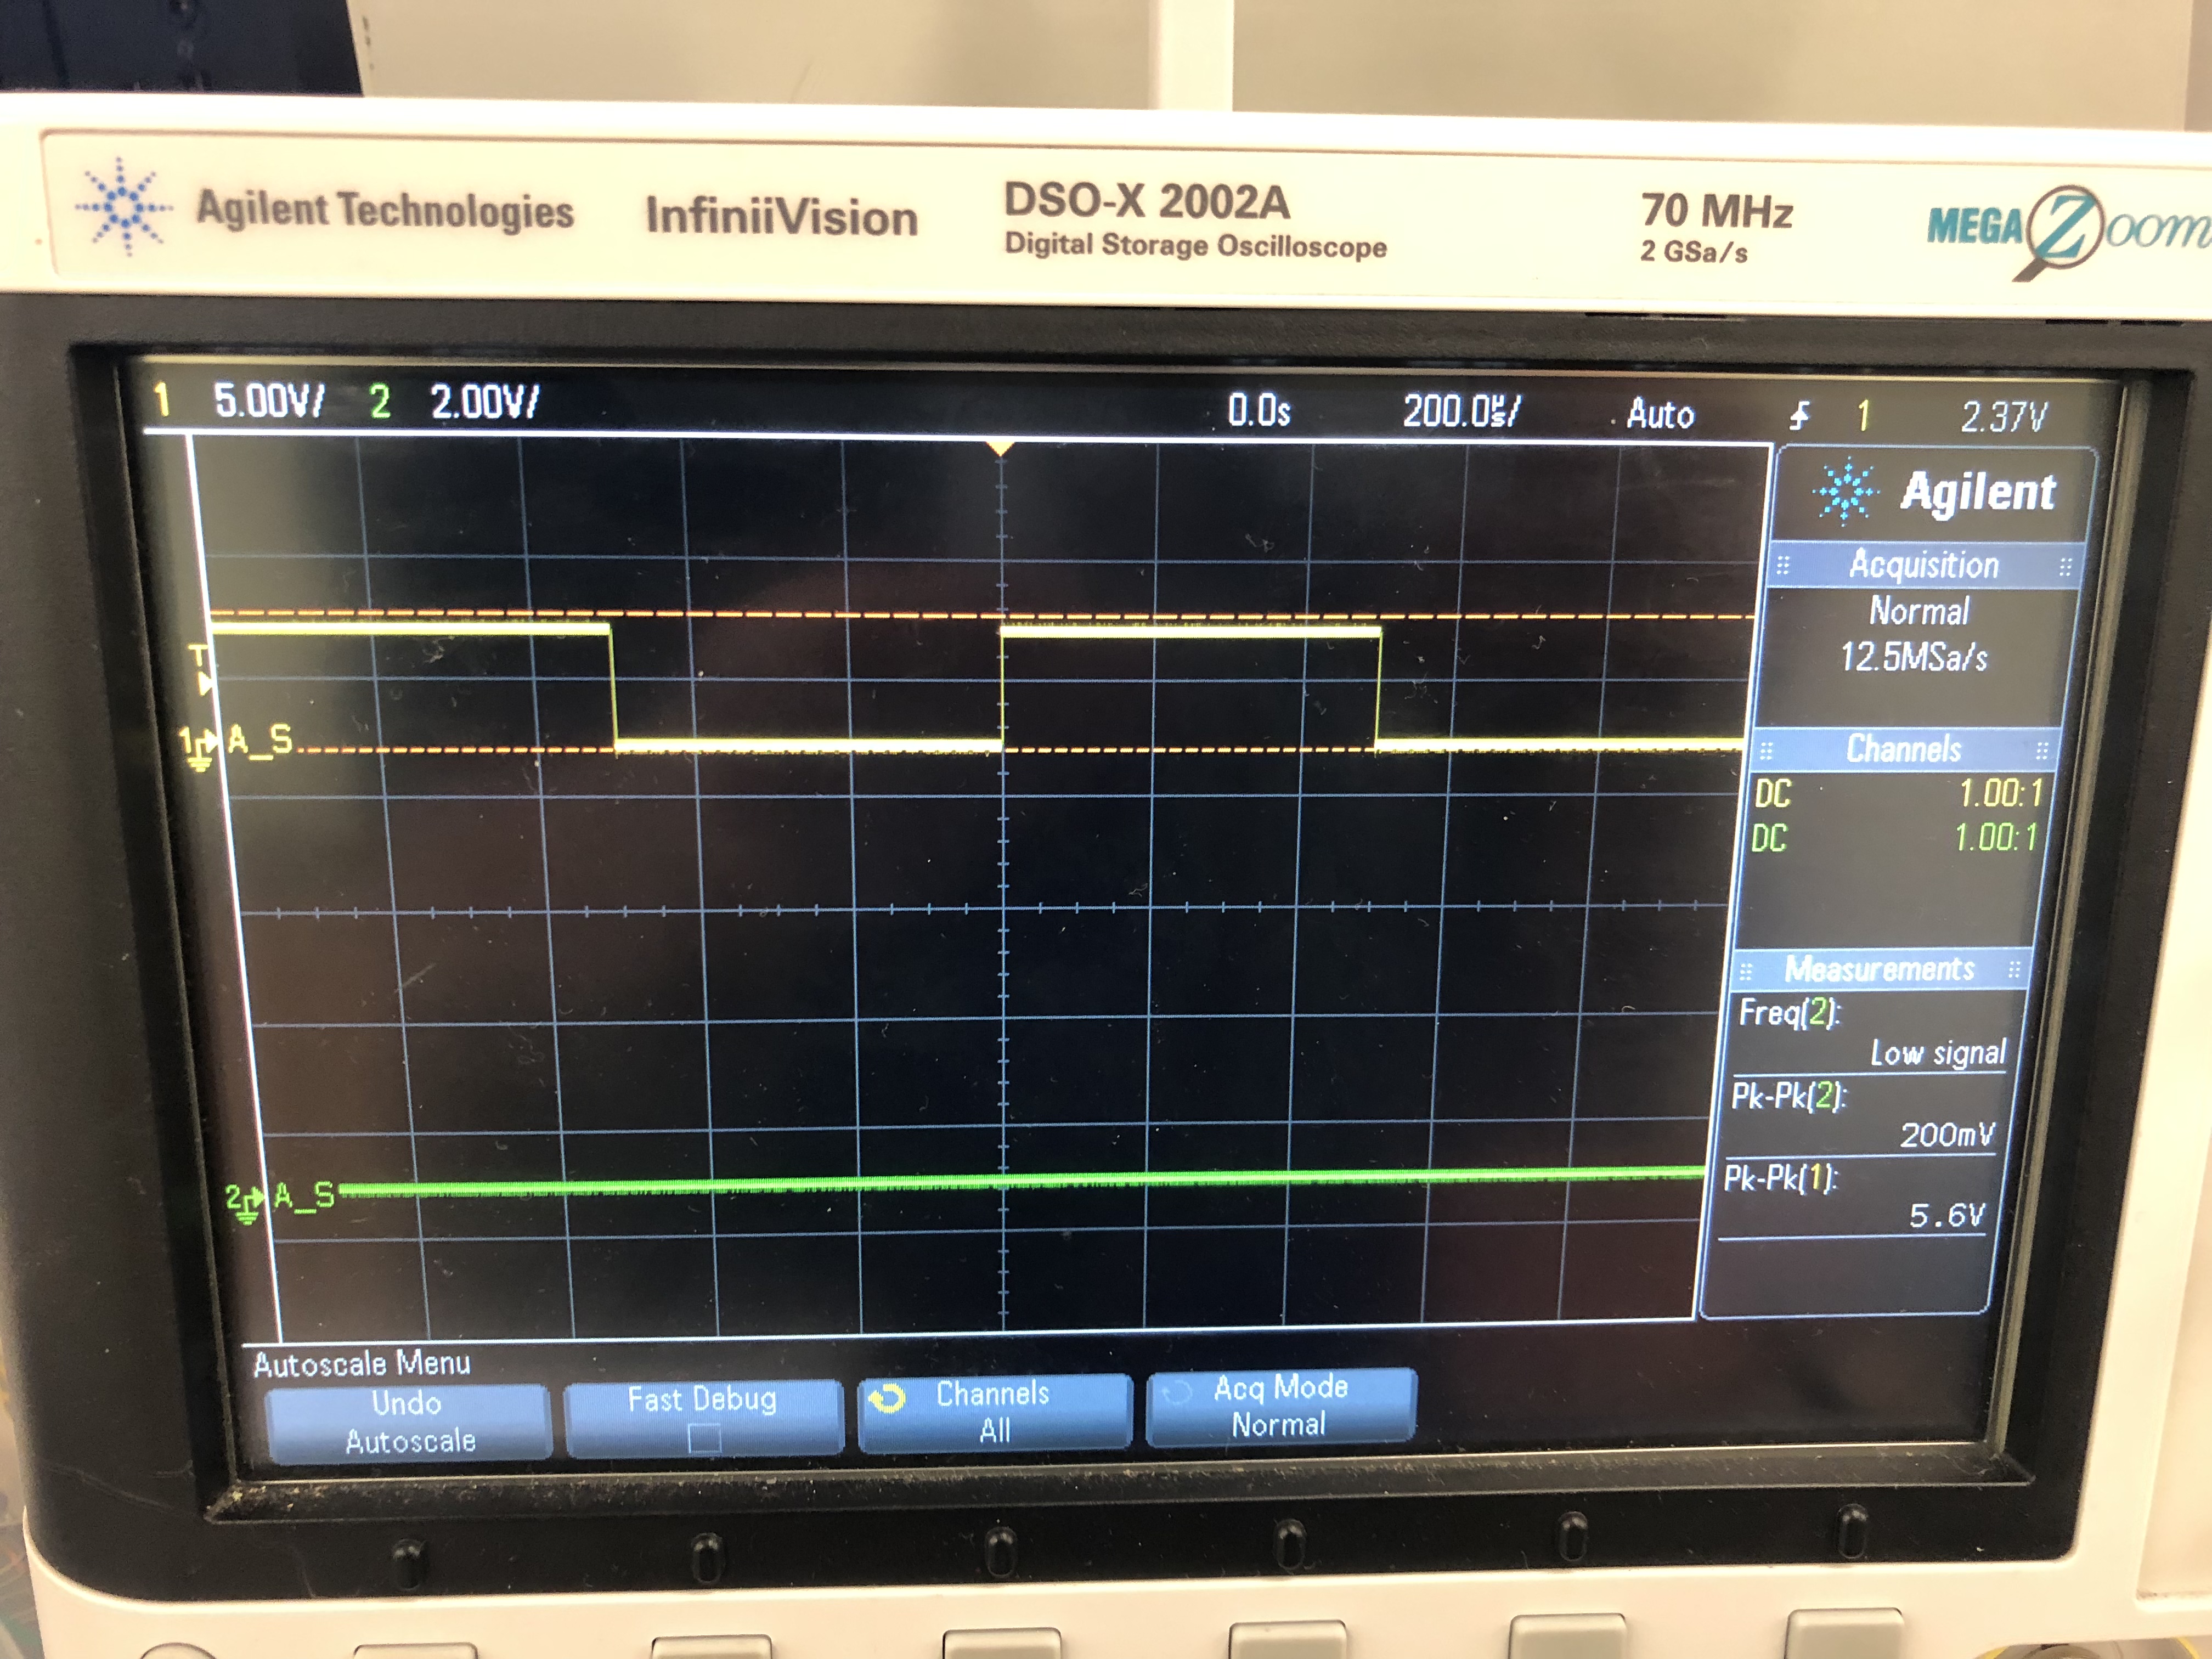The width and height of the screenshot is (2212, 1659).
Task: Click channel 2 DC 1.00:1 row
Action: pyautogui.click(x=1893, y=837)
